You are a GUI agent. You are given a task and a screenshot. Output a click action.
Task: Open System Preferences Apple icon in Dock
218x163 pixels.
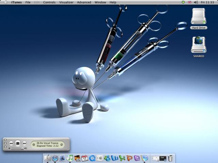point(100,158)
